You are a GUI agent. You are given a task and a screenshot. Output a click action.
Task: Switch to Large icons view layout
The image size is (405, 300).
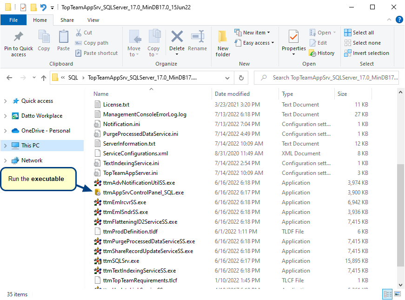coord(398,294)
